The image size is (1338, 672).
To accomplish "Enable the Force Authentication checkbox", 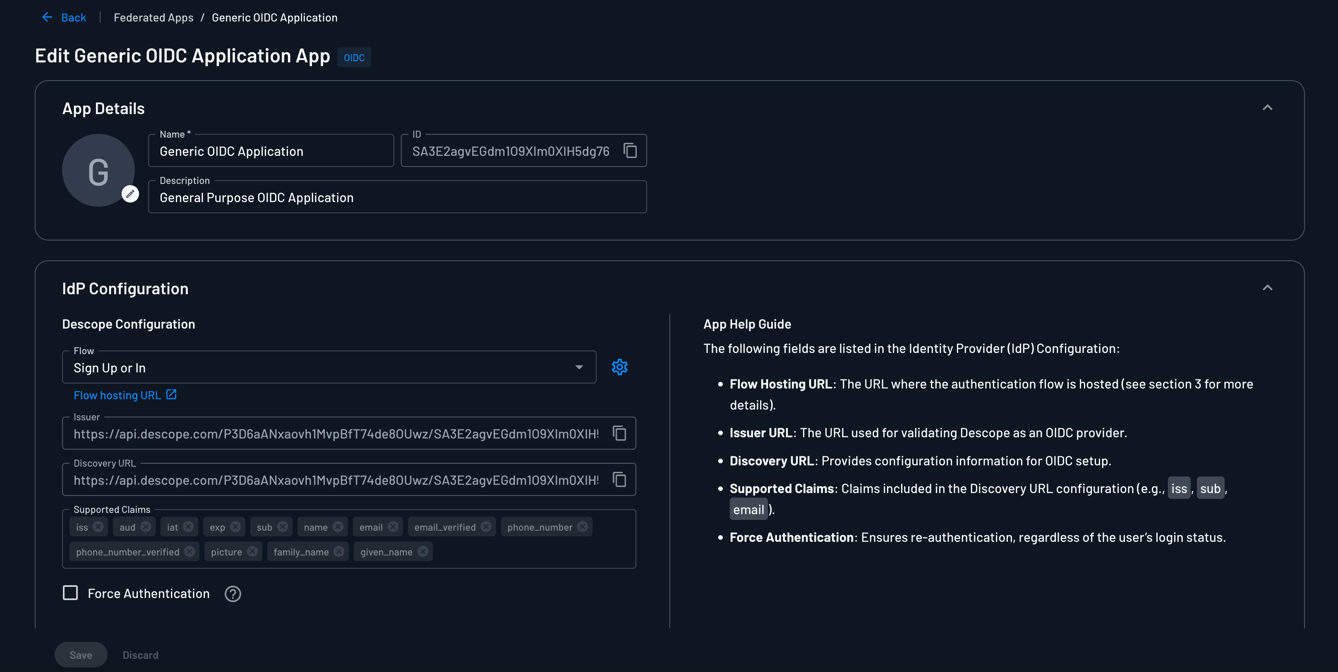I will 70,593.
